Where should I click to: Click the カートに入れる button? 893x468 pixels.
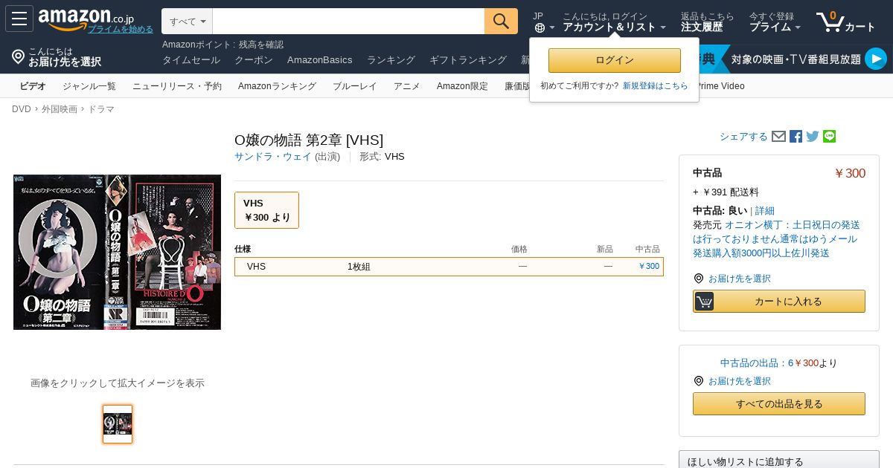point(779,301)
